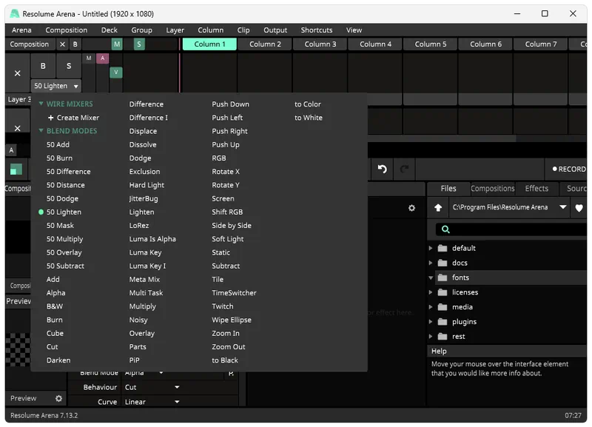The width and height of the screenshot is (592, 427).
Task: Choose the Luma Key blend mode
Action: (x=145, y=252)
